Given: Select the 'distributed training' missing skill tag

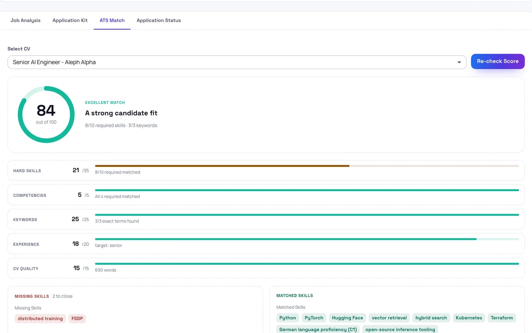Looking at the screenshot, I should click(x=40, y=319).
